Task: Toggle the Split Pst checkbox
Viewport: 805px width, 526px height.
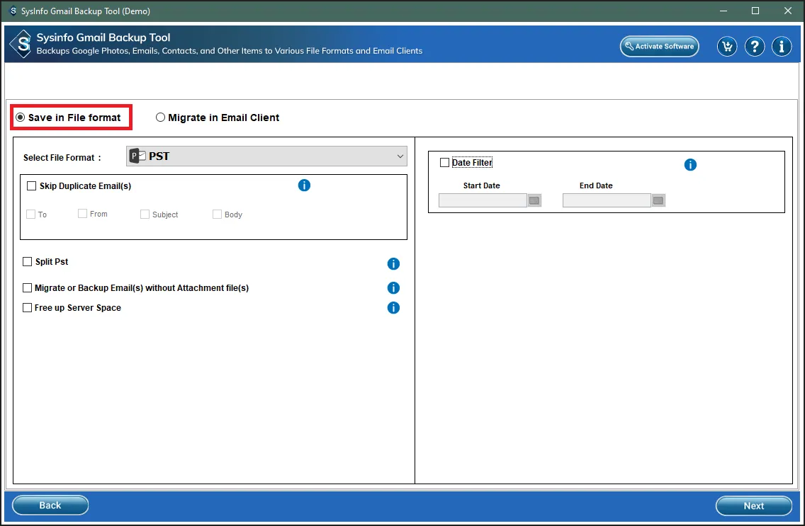Action: tap(28, 262)
